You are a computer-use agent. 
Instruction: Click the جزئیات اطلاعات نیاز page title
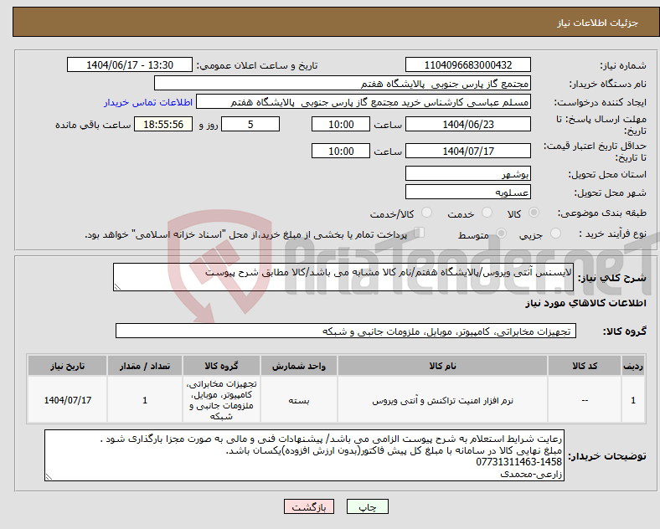(x=598, y=23)
